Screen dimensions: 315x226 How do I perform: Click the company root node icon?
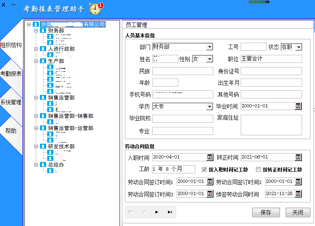tap(36, 24)
